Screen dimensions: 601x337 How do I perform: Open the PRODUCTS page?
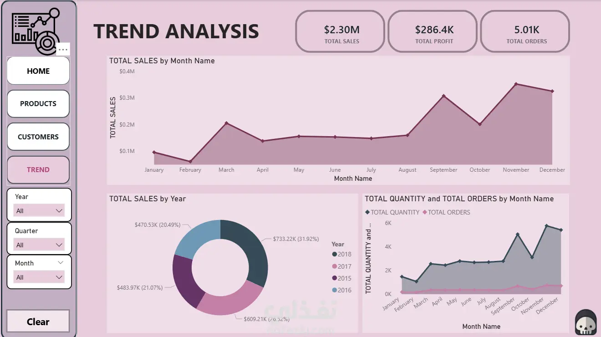pyautogui.click(x=38, y=104)
